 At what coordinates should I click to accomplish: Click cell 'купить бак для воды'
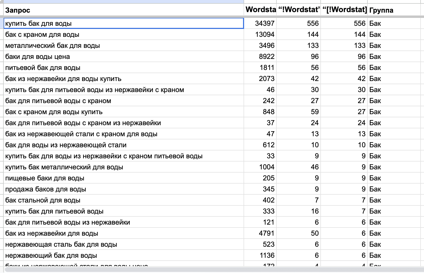pyautogui.click(x=124, y=23)
